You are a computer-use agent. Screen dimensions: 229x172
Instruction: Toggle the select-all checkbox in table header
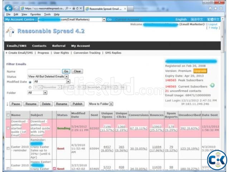(x=8, y=115)
